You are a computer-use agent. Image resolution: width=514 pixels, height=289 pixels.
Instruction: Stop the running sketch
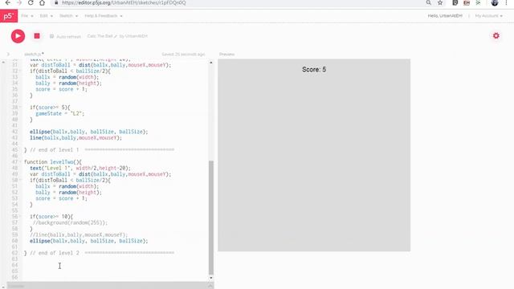click(x=37, y=36)
